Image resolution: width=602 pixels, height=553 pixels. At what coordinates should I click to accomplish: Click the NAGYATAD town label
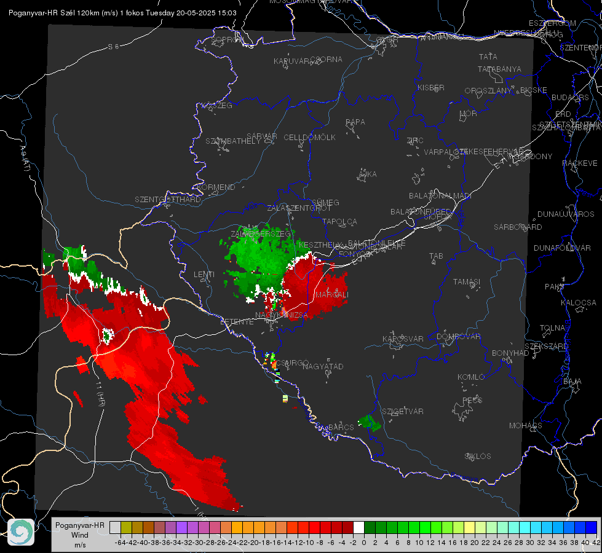click(323, 366)
